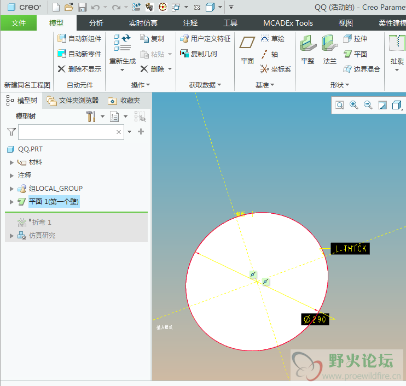The height and width of the screenshot is (386, 406).
Task: Click 复制几何 button
Action: click(198, 54)
